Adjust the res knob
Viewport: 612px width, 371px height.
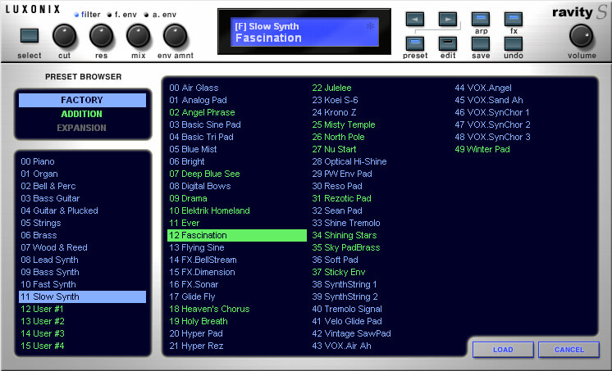pos(101,36)
